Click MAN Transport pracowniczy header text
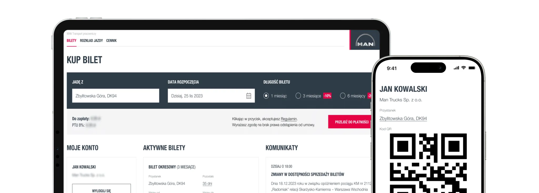 (x=81, y=34)
